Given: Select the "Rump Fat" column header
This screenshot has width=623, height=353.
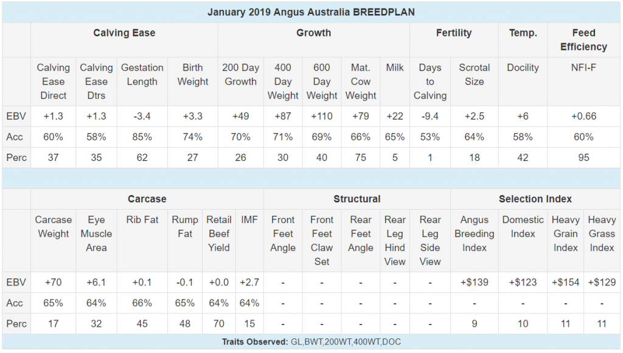Looking at the screenshot, I should tap(185, 227).
